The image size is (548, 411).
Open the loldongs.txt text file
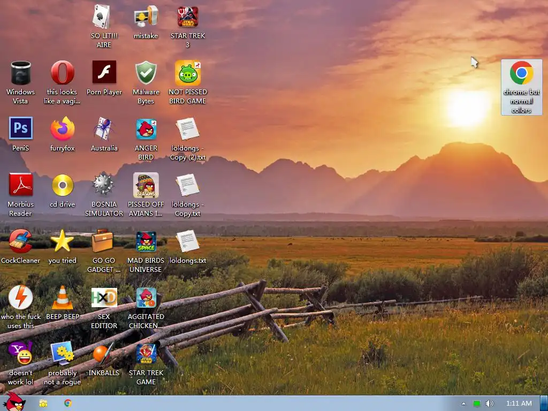pyautogui.click(x=188, y=241)
